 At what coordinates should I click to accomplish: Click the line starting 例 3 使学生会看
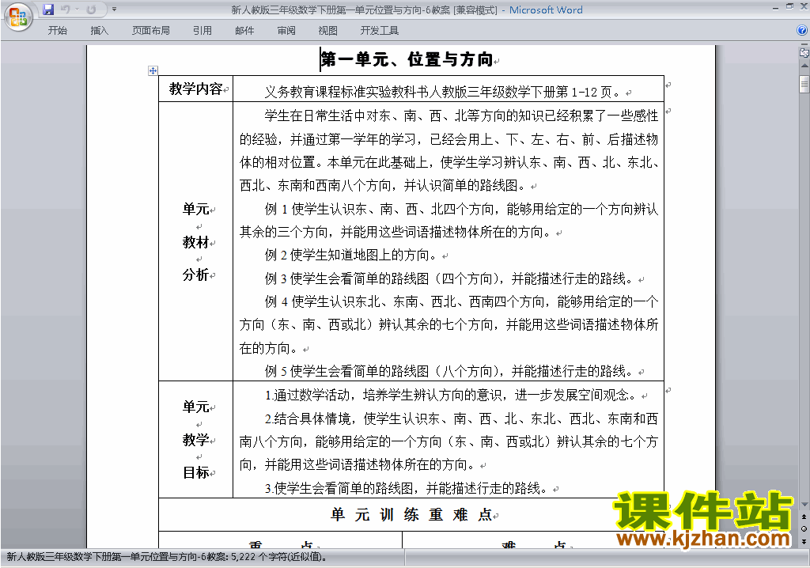pos(449,278)
